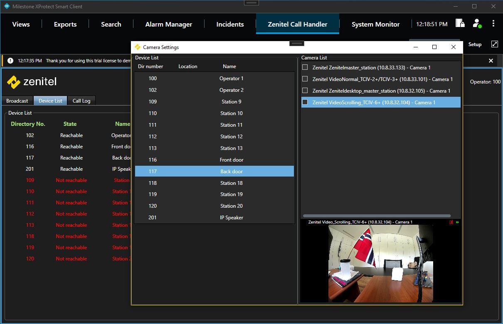This screenshot has width=503, height=324.
Task: Toggle full screen mode icon next to Setup
Action: (x=495, y=44)
